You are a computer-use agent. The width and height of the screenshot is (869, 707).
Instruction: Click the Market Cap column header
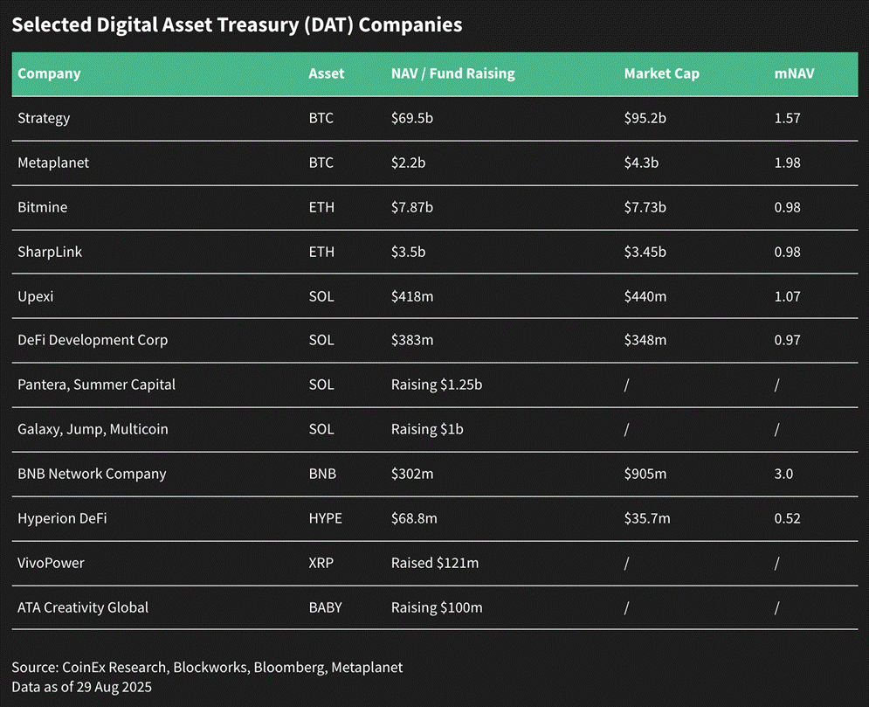click(661, 73)
